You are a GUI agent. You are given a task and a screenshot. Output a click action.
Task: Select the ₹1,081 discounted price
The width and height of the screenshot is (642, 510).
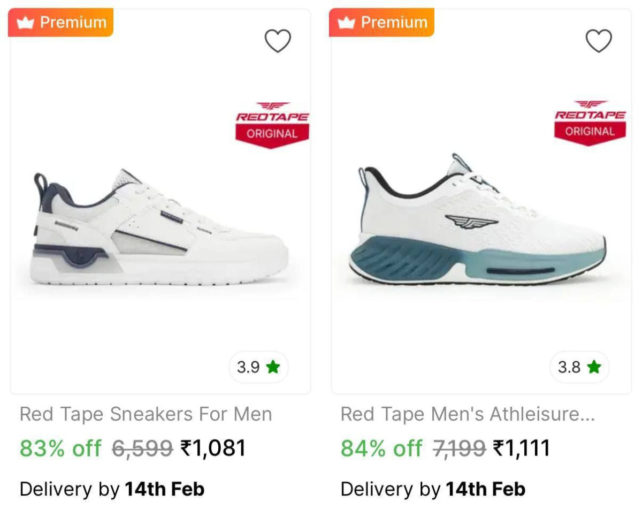213,448
